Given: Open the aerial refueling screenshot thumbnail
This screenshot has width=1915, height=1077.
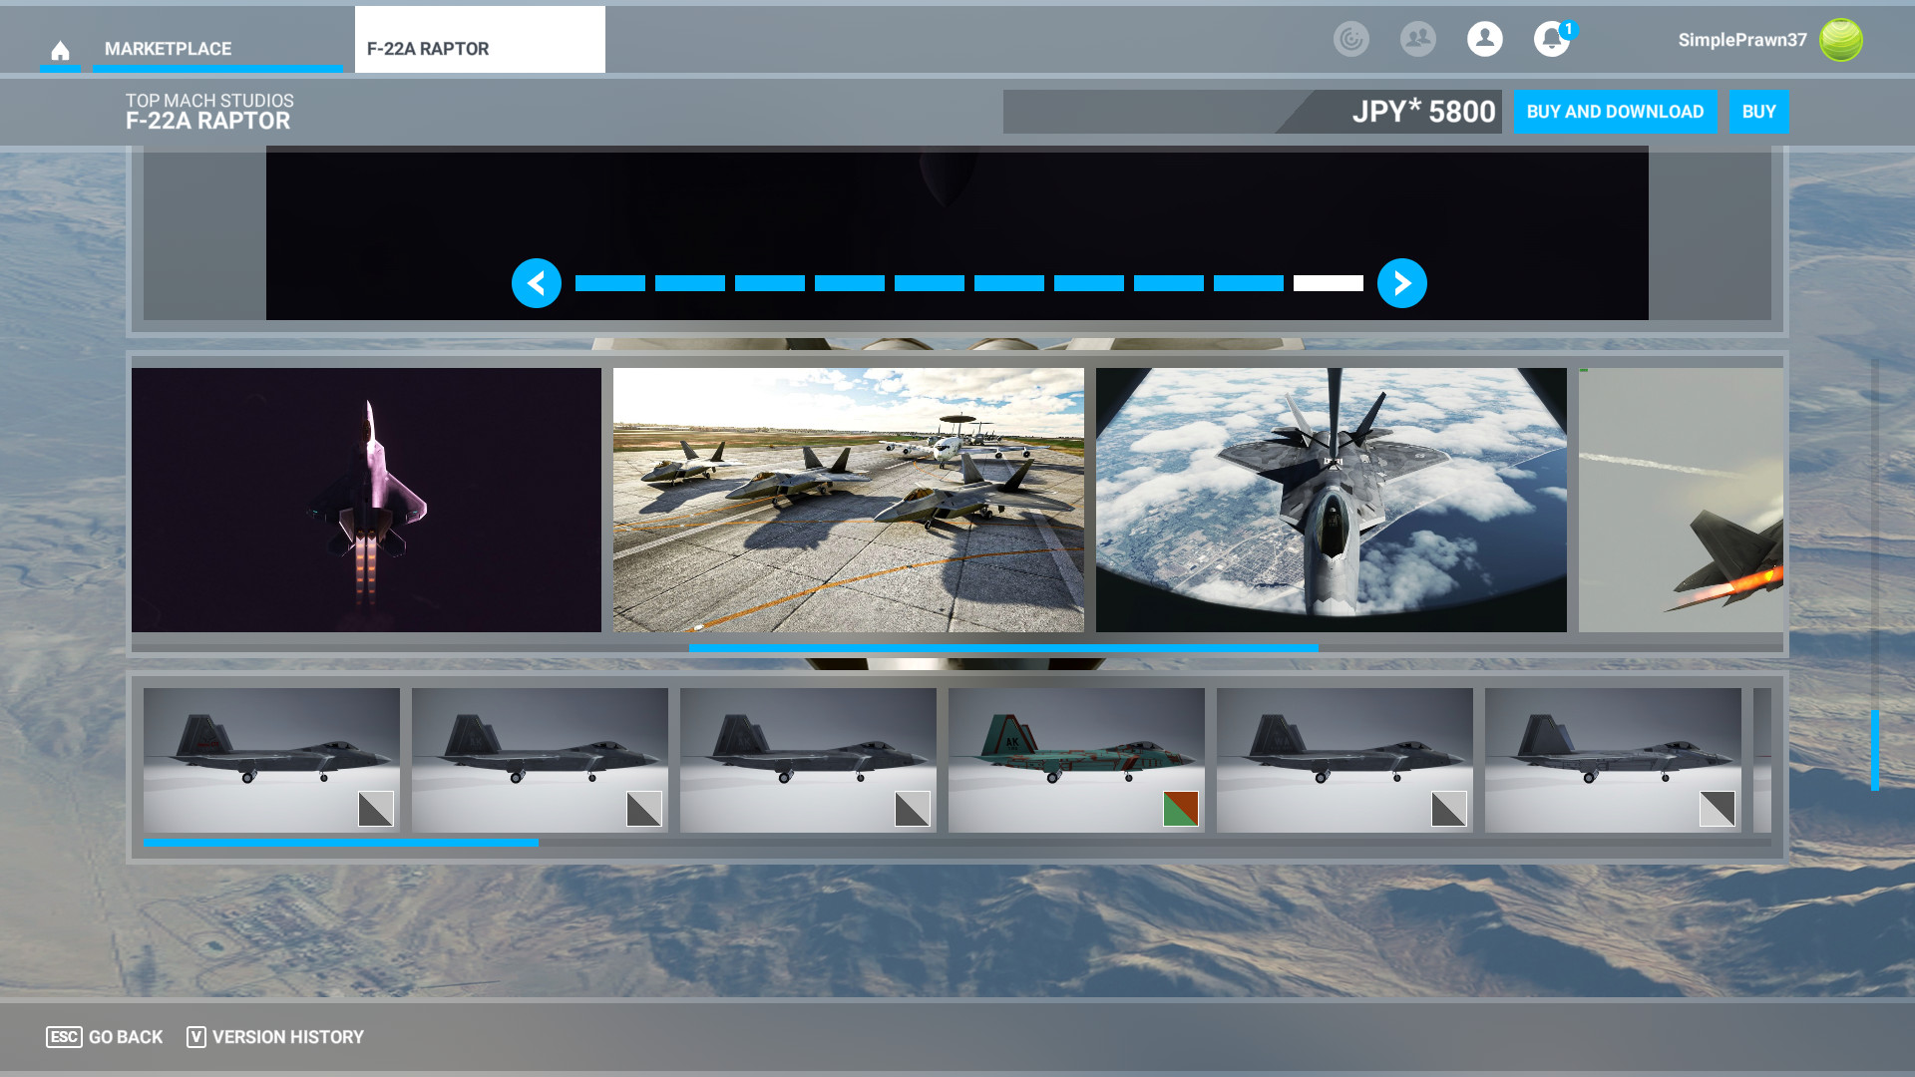Looking at the screenshot, I should pyautogui.click(x=1331, y=500).
